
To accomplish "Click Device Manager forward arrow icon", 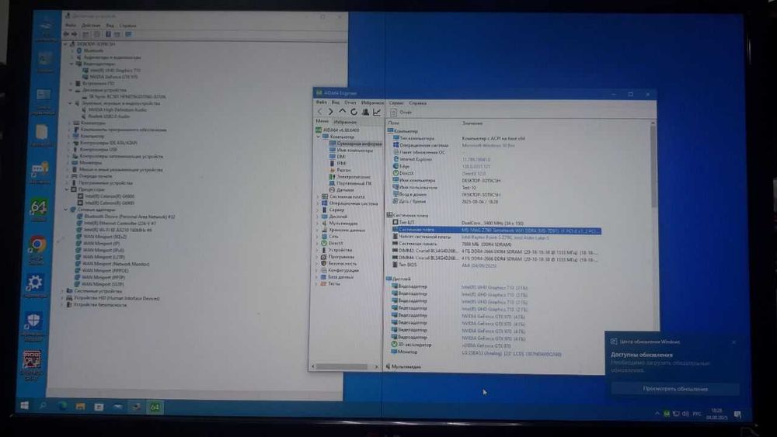I will tap(75, 34).
